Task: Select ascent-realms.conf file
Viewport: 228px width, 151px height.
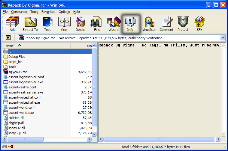Action: [20, 87]
